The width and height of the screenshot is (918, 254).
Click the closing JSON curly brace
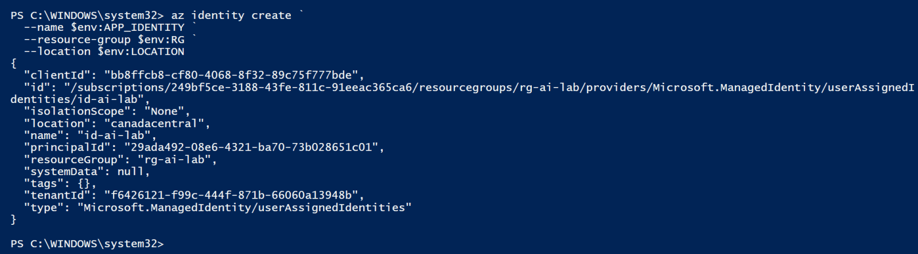pyautogui.click(x=13, y=219)
